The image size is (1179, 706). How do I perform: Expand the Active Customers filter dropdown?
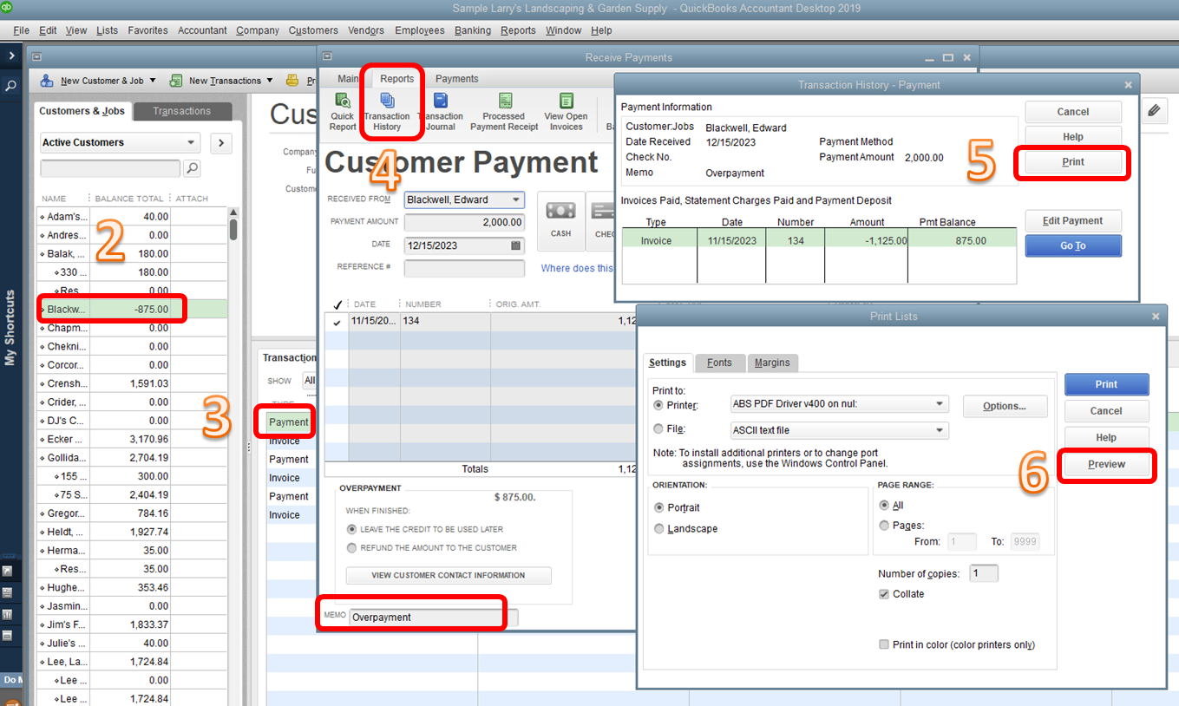193,142
